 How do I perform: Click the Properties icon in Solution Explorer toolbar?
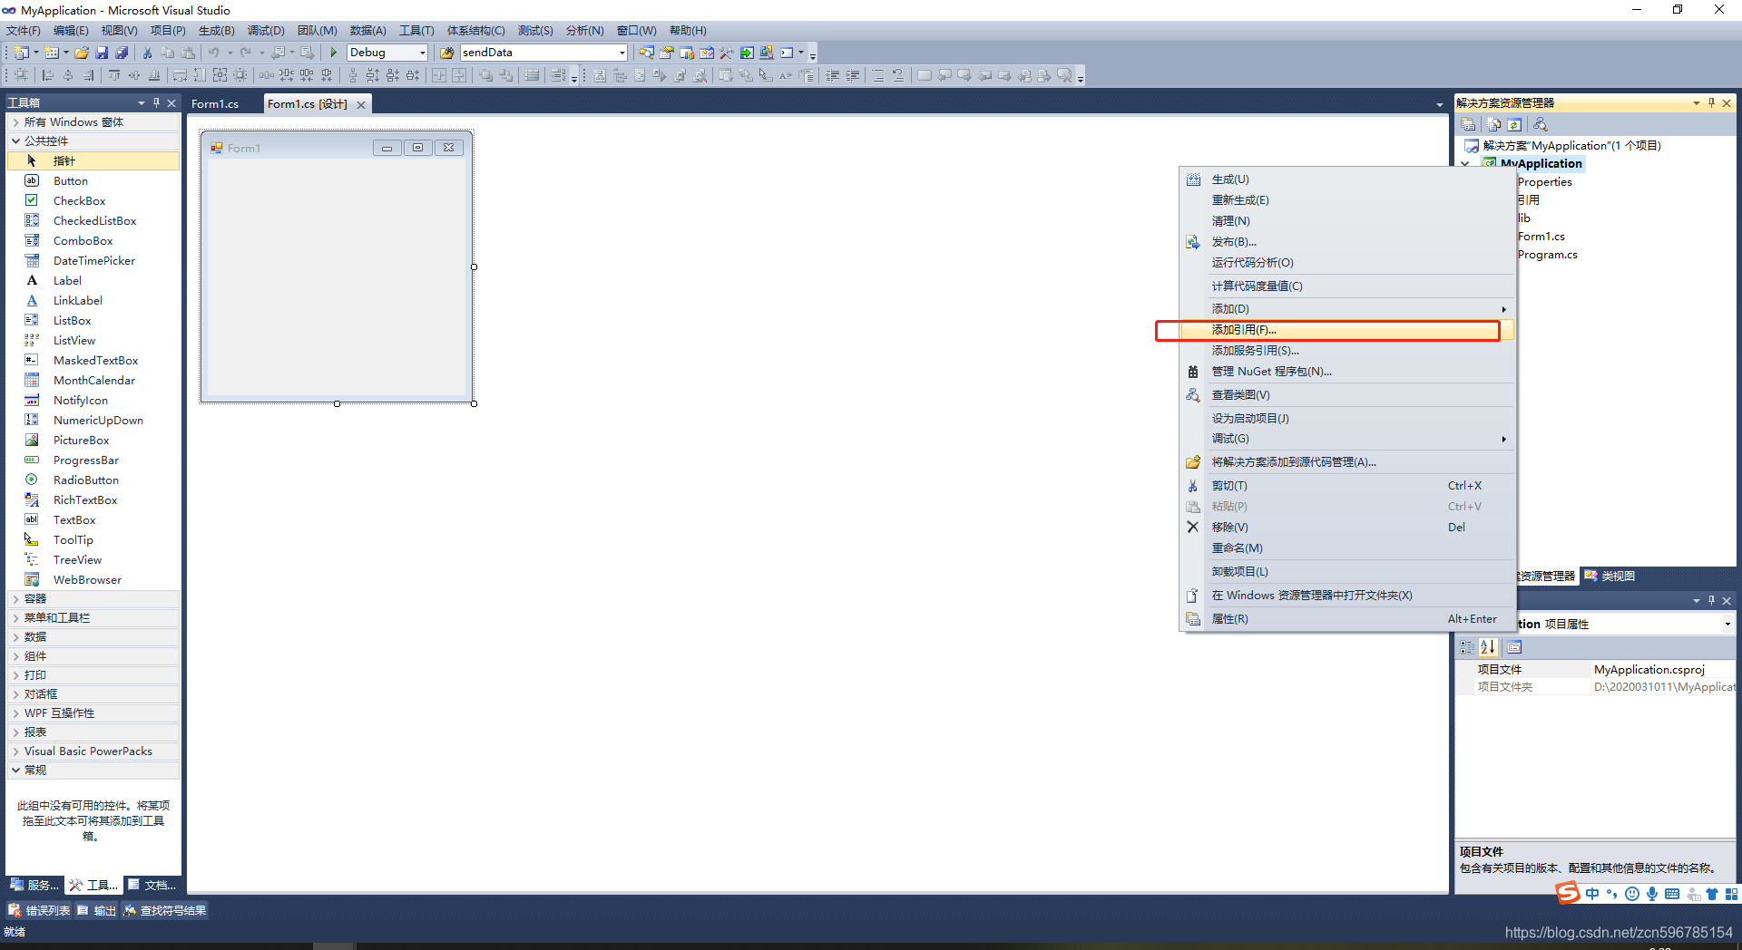[1468, 124]
